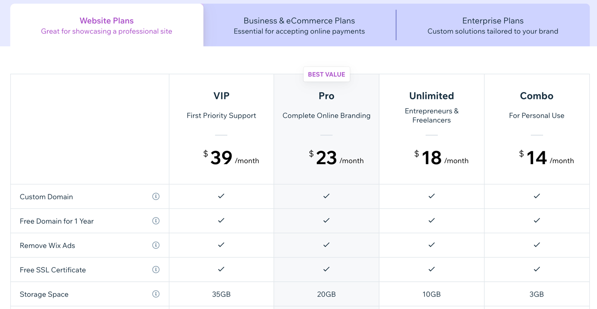Image resolution: width=597 pixels, height=309 pixels.
Task: Click the info icon beside Custom Domain
Action: point(156,196)
